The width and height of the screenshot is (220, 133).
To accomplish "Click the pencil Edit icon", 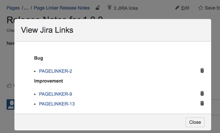I will point(177,8).
